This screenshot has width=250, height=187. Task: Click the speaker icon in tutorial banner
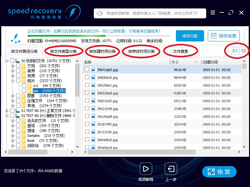pos(100,13)
